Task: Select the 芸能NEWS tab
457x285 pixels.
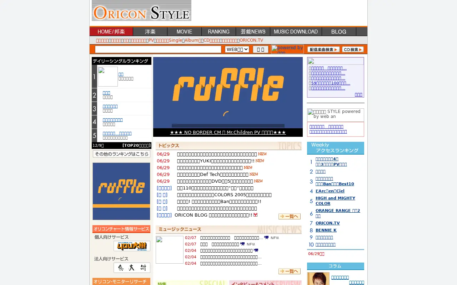Action: 253,32
